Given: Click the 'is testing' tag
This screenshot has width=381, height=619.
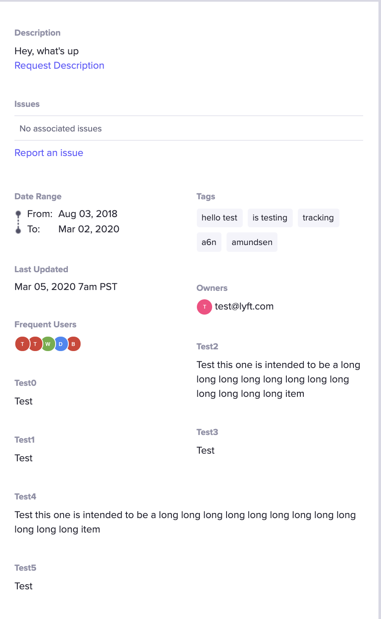Looking at the screenshot, I should coord(270,218).
